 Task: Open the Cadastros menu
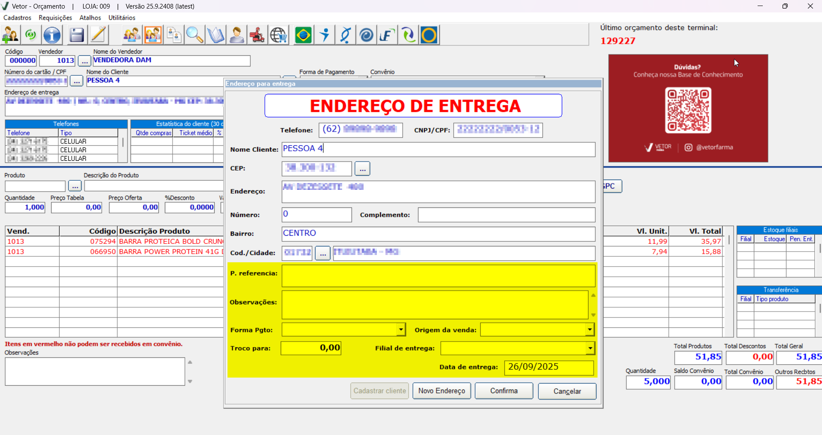tap(17, 18)
